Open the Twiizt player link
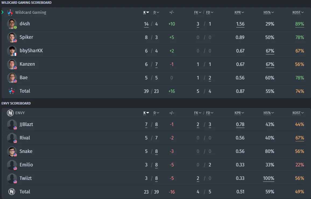Image resolution: width=311 pixels, height=199 pixels. [26, 178]
